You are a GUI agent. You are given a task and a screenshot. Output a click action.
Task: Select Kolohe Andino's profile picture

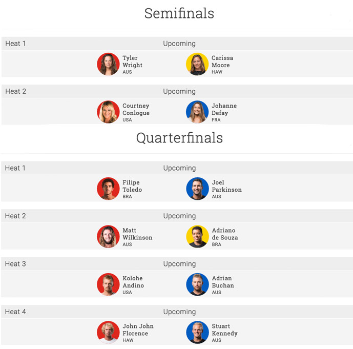[108, 284]
